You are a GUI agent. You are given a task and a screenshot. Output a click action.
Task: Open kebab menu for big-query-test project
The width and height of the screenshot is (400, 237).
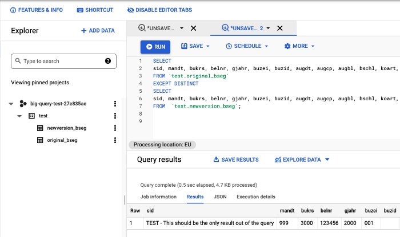click(115, 104)
